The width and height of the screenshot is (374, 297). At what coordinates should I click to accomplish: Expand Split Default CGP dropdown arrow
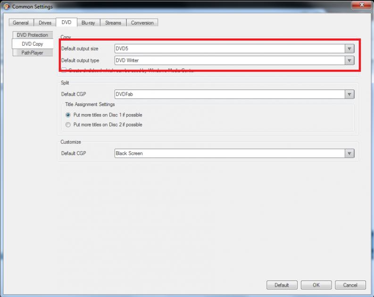[x=349, y=94]
